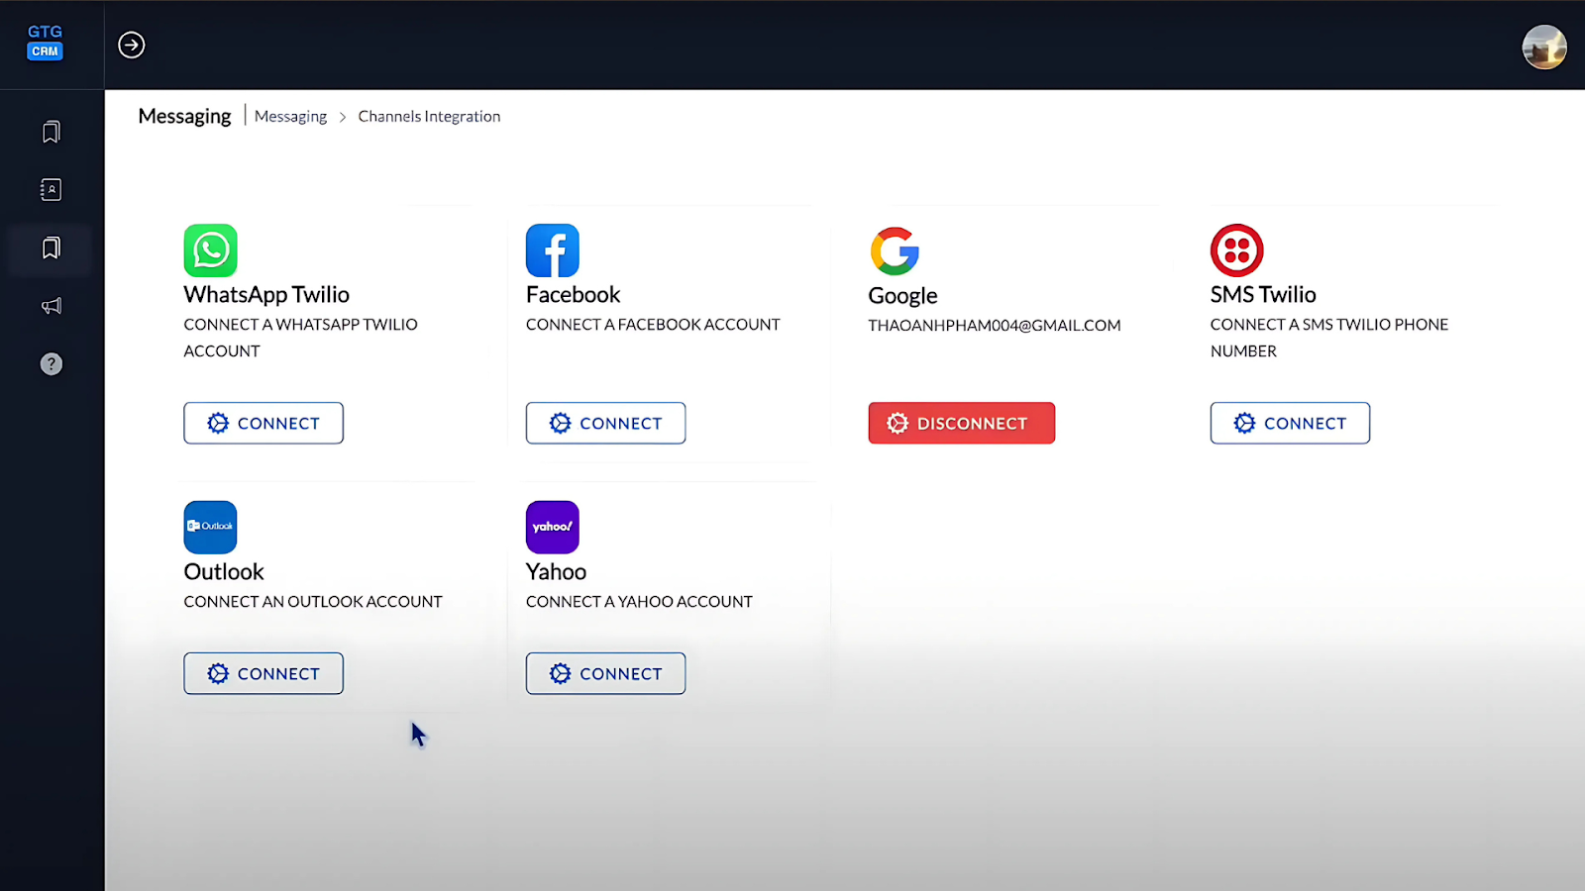Click the Messaging page title
The image size is (1585, 891).
pos(184,117)
